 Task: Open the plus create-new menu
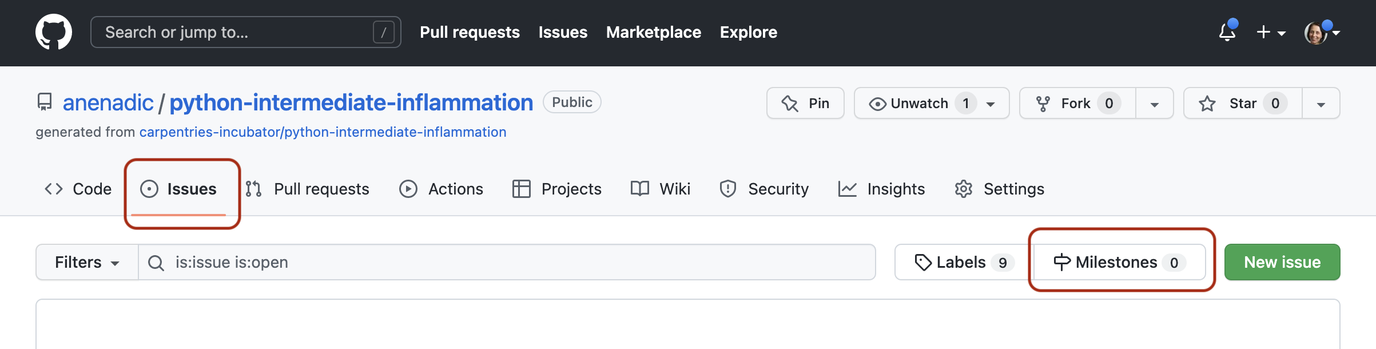tap(1271, 32)
